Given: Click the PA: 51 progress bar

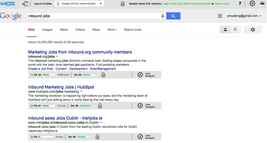Looking at the screenshot, I should pyautogui.click(x=49, y=106).
